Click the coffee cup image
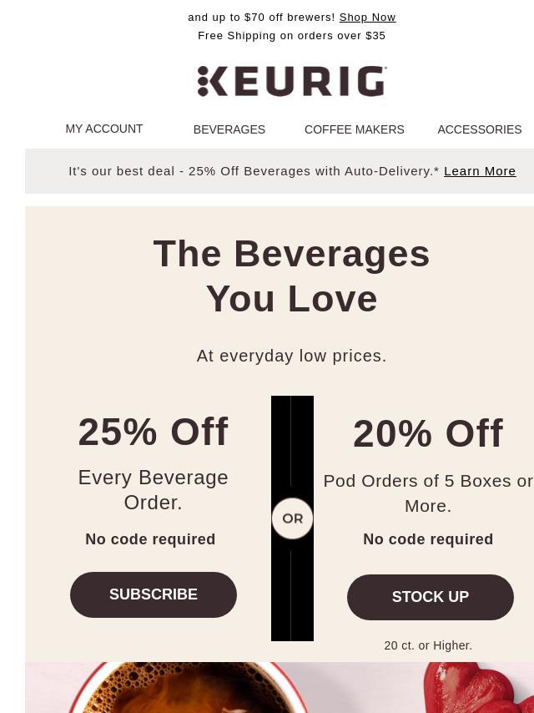The height and width of the screenshot is (713, 534). click(x=186, y=688)
